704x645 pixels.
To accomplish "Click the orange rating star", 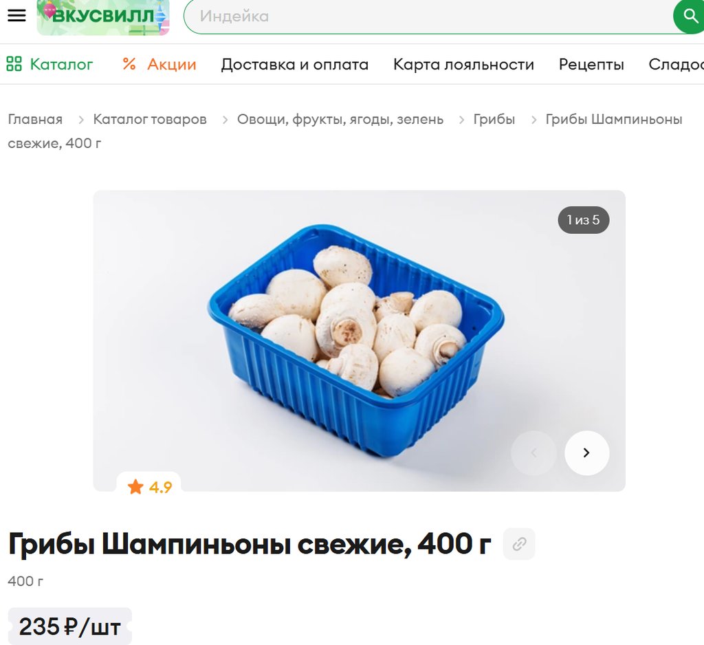I will tap(135, 486).
